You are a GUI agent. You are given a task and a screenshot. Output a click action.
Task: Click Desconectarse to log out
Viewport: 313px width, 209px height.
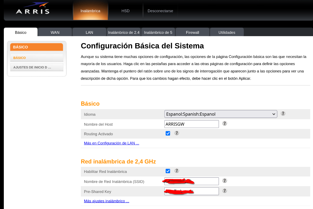pyautogui.click(x=160, y=11)
